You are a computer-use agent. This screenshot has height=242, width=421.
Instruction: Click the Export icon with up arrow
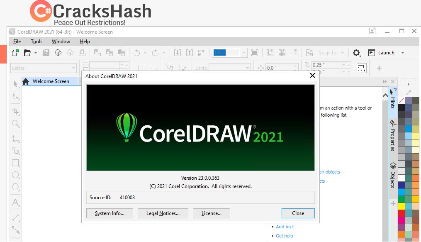pos(190,53)
